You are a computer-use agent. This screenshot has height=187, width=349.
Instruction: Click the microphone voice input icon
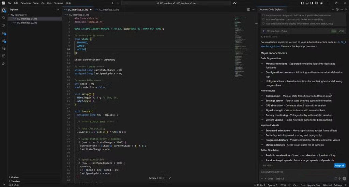click(x=340, y=178)
